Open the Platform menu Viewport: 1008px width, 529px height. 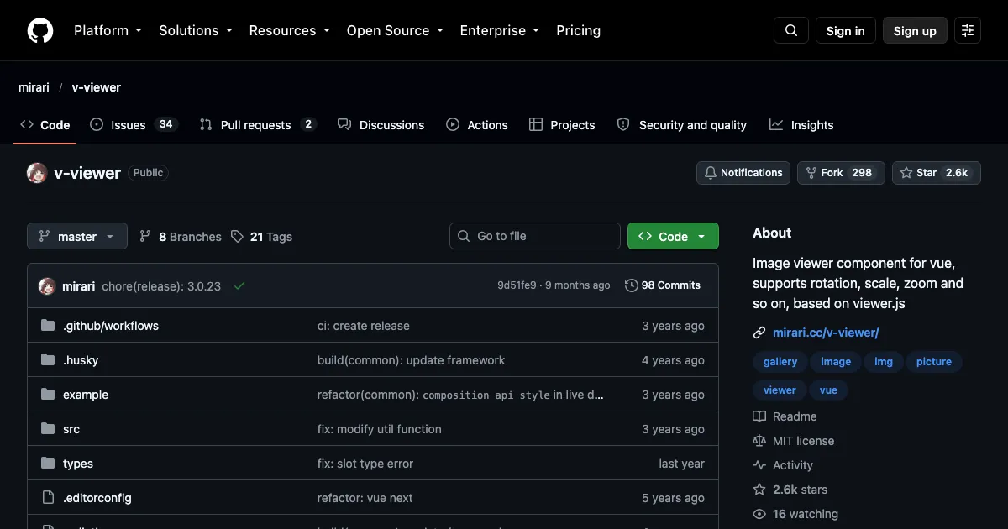(x=108, y=30)
